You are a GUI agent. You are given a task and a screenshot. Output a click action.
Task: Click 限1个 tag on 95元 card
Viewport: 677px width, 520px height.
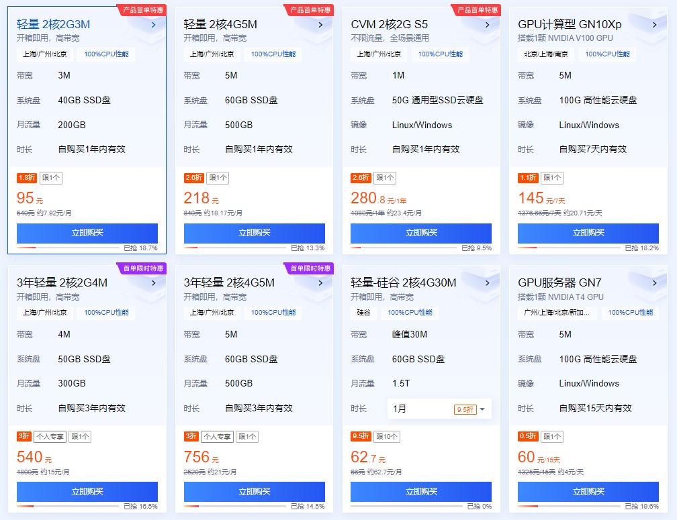51,178
